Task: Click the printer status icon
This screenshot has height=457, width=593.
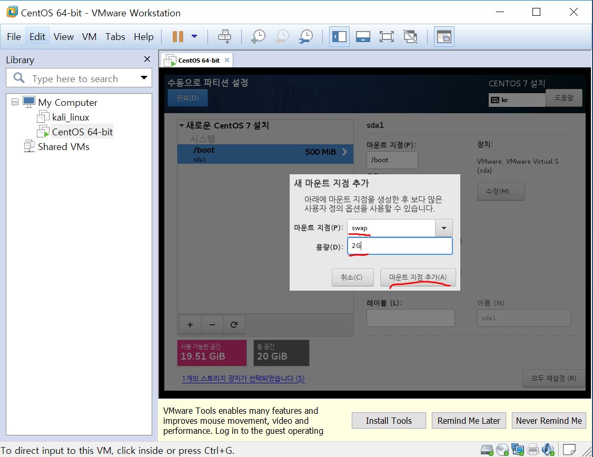Action: point(532,450)
